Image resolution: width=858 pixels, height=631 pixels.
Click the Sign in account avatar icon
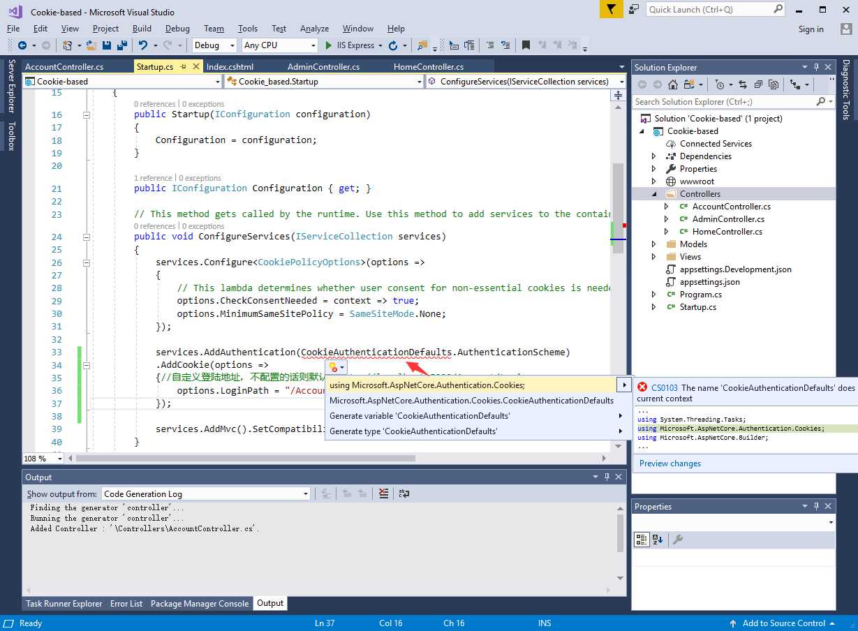coord(845,29)
